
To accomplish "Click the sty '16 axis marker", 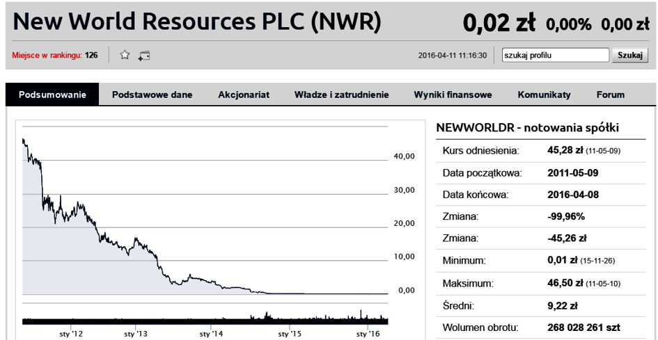I will (x=368, y=334).
